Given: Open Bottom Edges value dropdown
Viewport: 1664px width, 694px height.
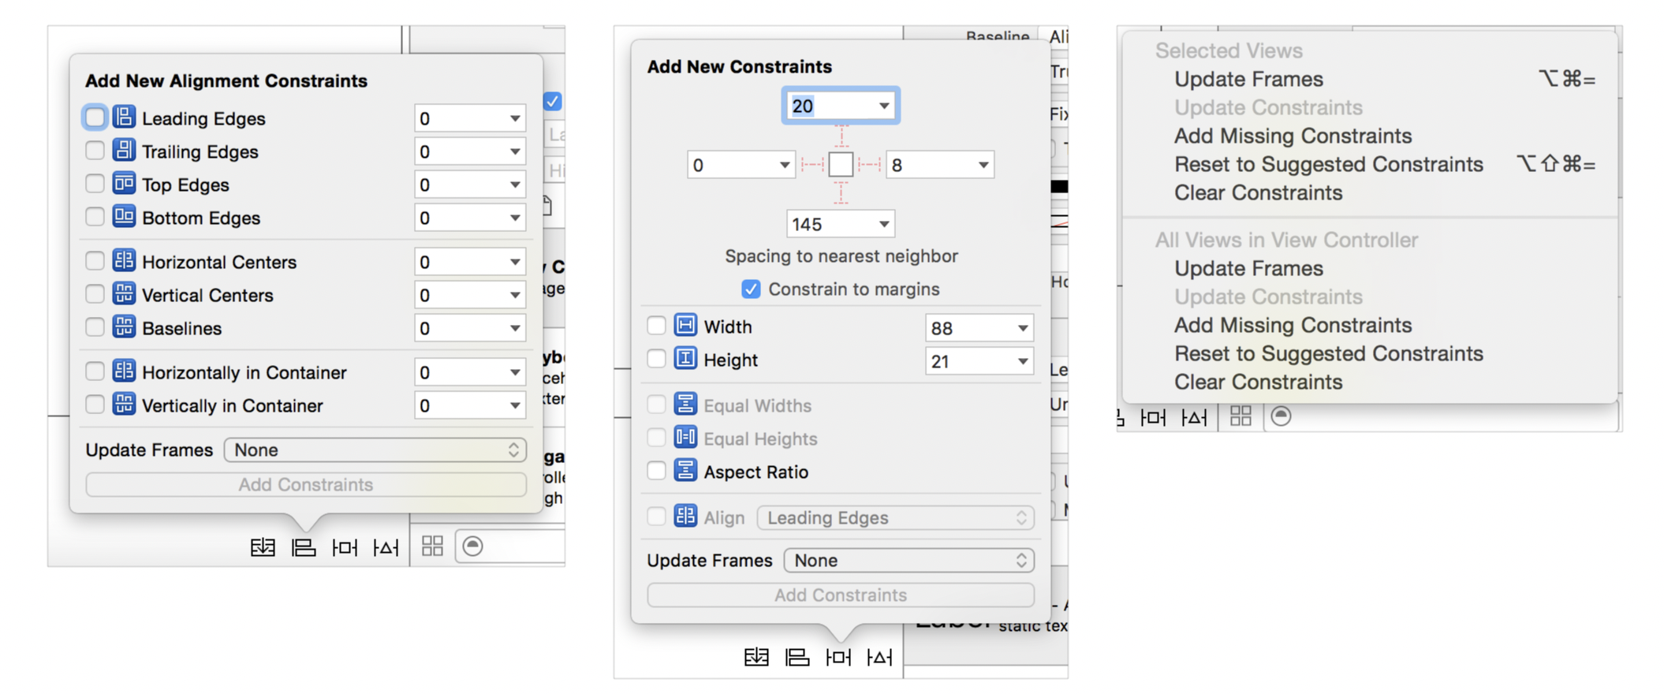Looking at the screenshot, I should coord(515,218).
